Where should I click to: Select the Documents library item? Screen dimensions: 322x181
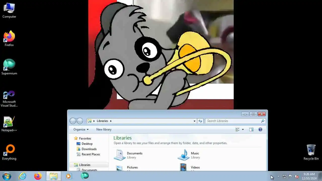point(128,155)
